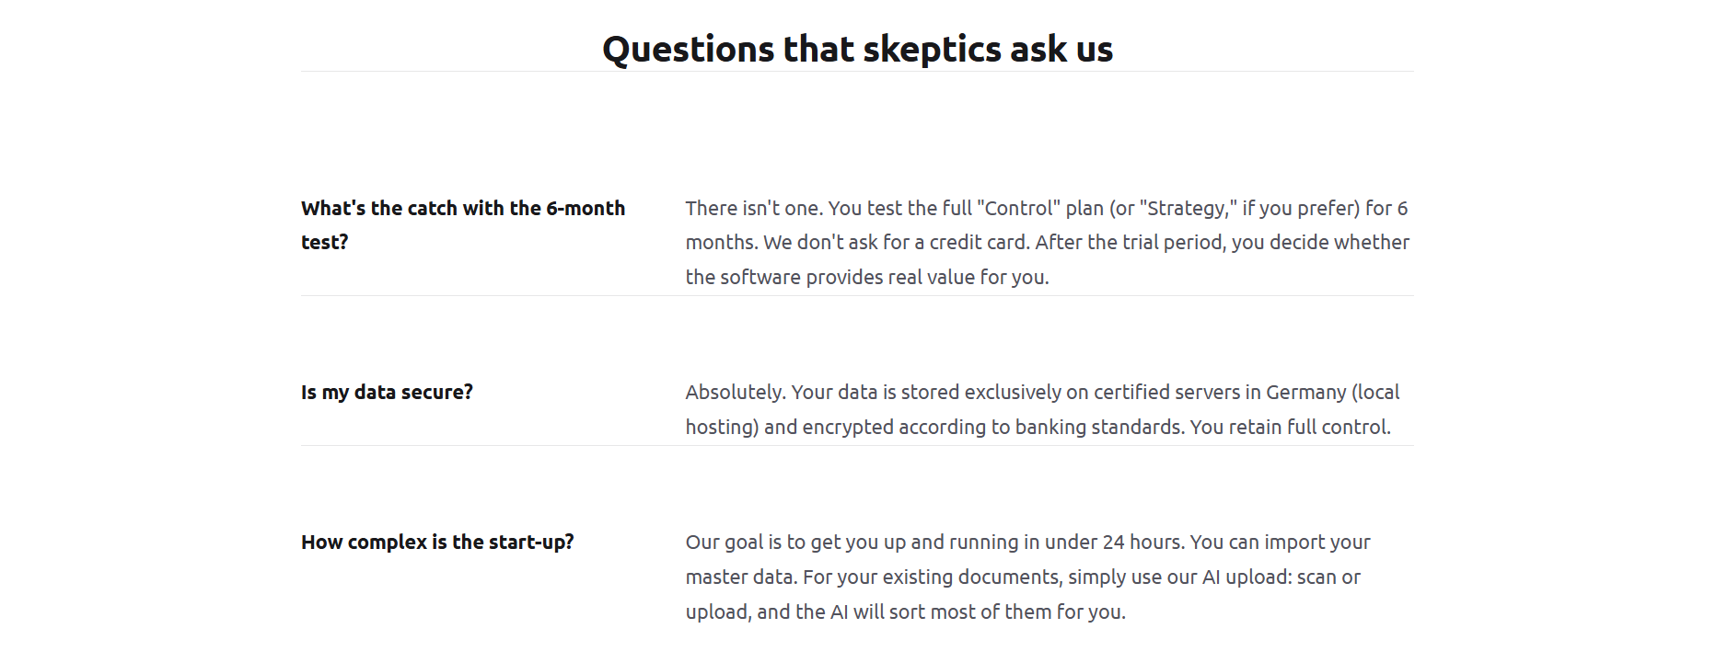Screen dimensions: 1728x663
Task: Select the "What's the catch with the 6-month test?" question
Action: [x=463, y=225]
